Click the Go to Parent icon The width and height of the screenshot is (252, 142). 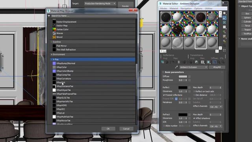[x=219, y=62]
